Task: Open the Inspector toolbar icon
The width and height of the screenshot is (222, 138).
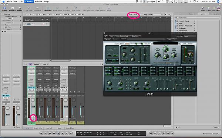Action: tap(4, 8)
